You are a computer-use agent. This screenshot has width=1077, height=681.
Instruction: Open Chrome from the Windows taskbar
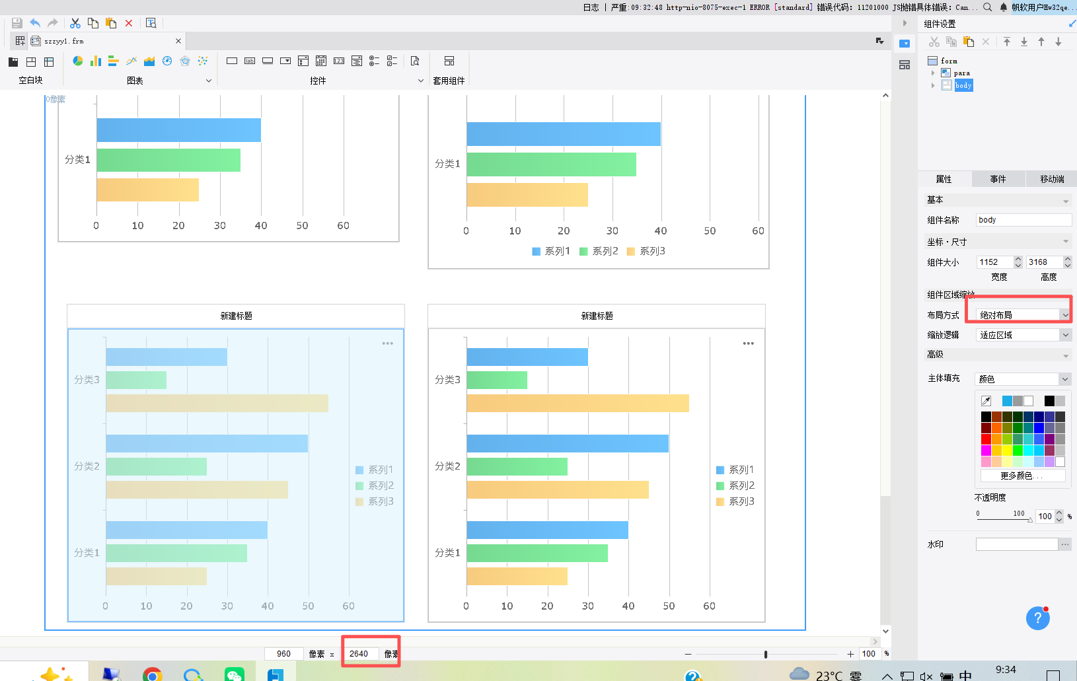tap(153, 674)
